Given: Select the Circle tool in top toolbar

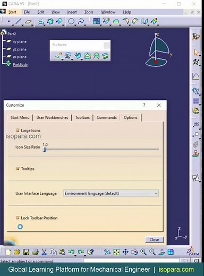Looking at the screenshot, I should click(x=71, y=21).
